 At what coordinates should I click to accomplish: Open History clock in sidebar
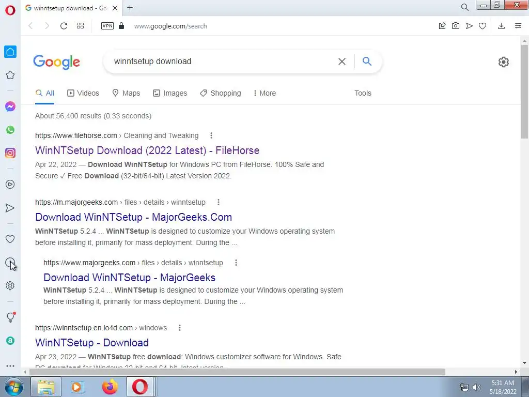[10, 262]
